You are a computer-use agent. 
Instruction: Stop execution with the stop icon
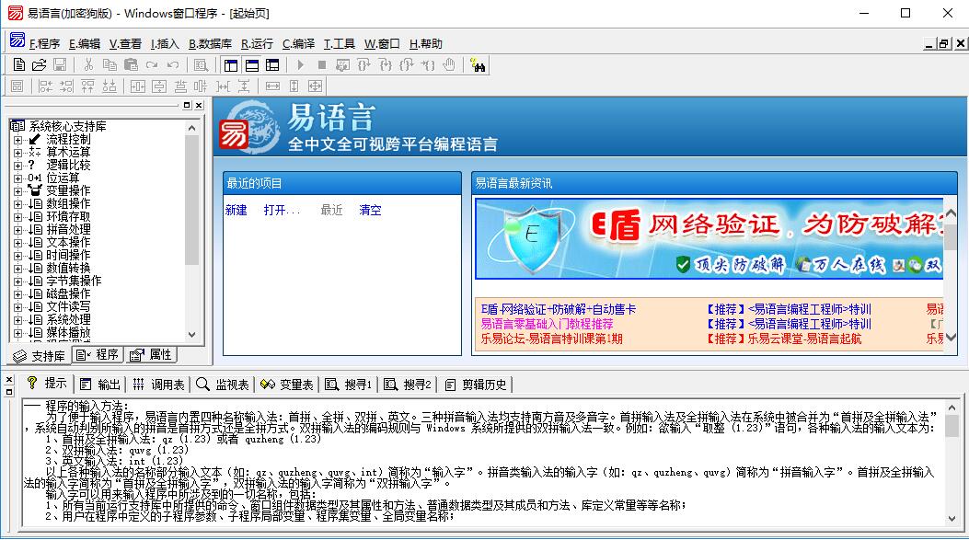(x=322, y=64)
